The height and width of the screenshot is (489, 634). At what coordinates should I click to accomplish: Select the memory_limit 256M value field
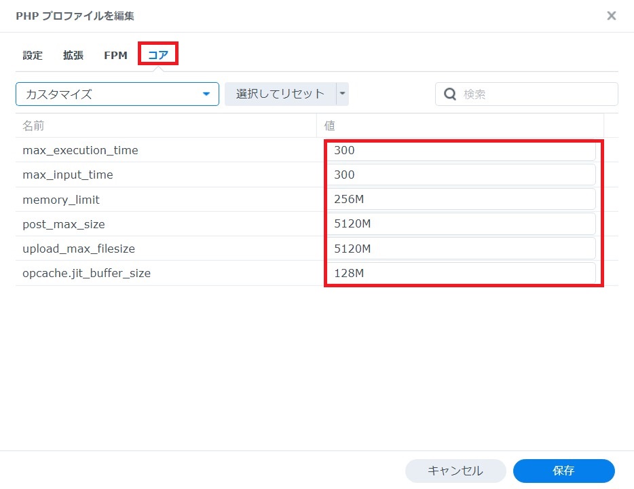point(462,199)
